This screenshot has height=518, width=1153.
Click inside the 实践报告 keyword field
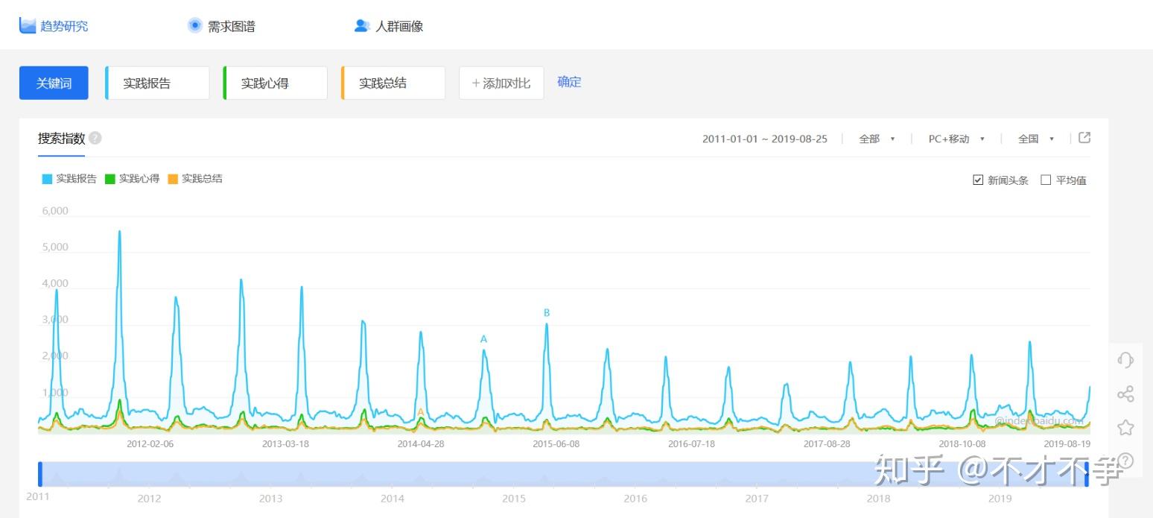[x=156, y=83]
